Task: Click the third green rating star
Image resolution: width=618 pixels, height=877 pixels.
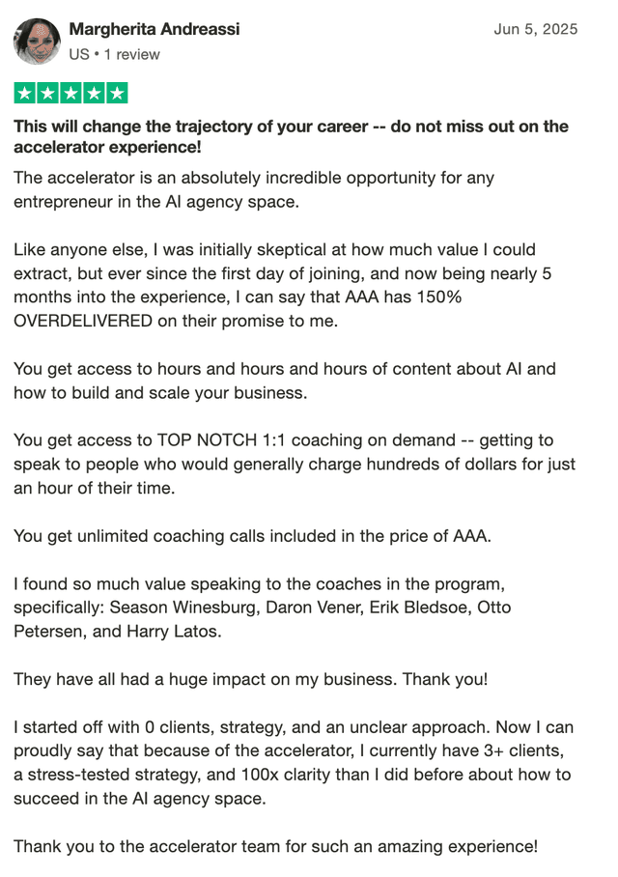Action: (70, 94)
